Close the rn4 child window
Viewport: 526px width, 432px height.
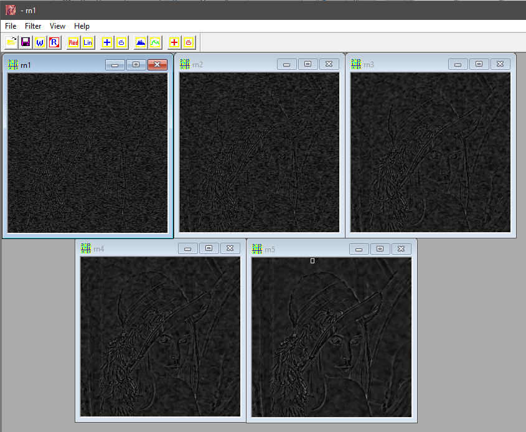pyautogui.click(x=230, y=248)
